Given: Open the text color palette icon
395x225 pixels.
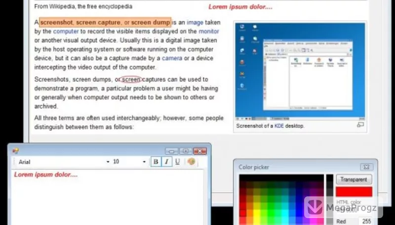Looking at the screenshot, I should tap(191, 161).
